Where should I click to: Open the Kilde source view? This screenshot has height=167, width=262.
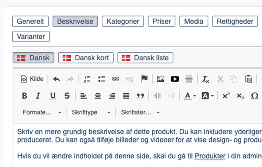pos(32,79)
